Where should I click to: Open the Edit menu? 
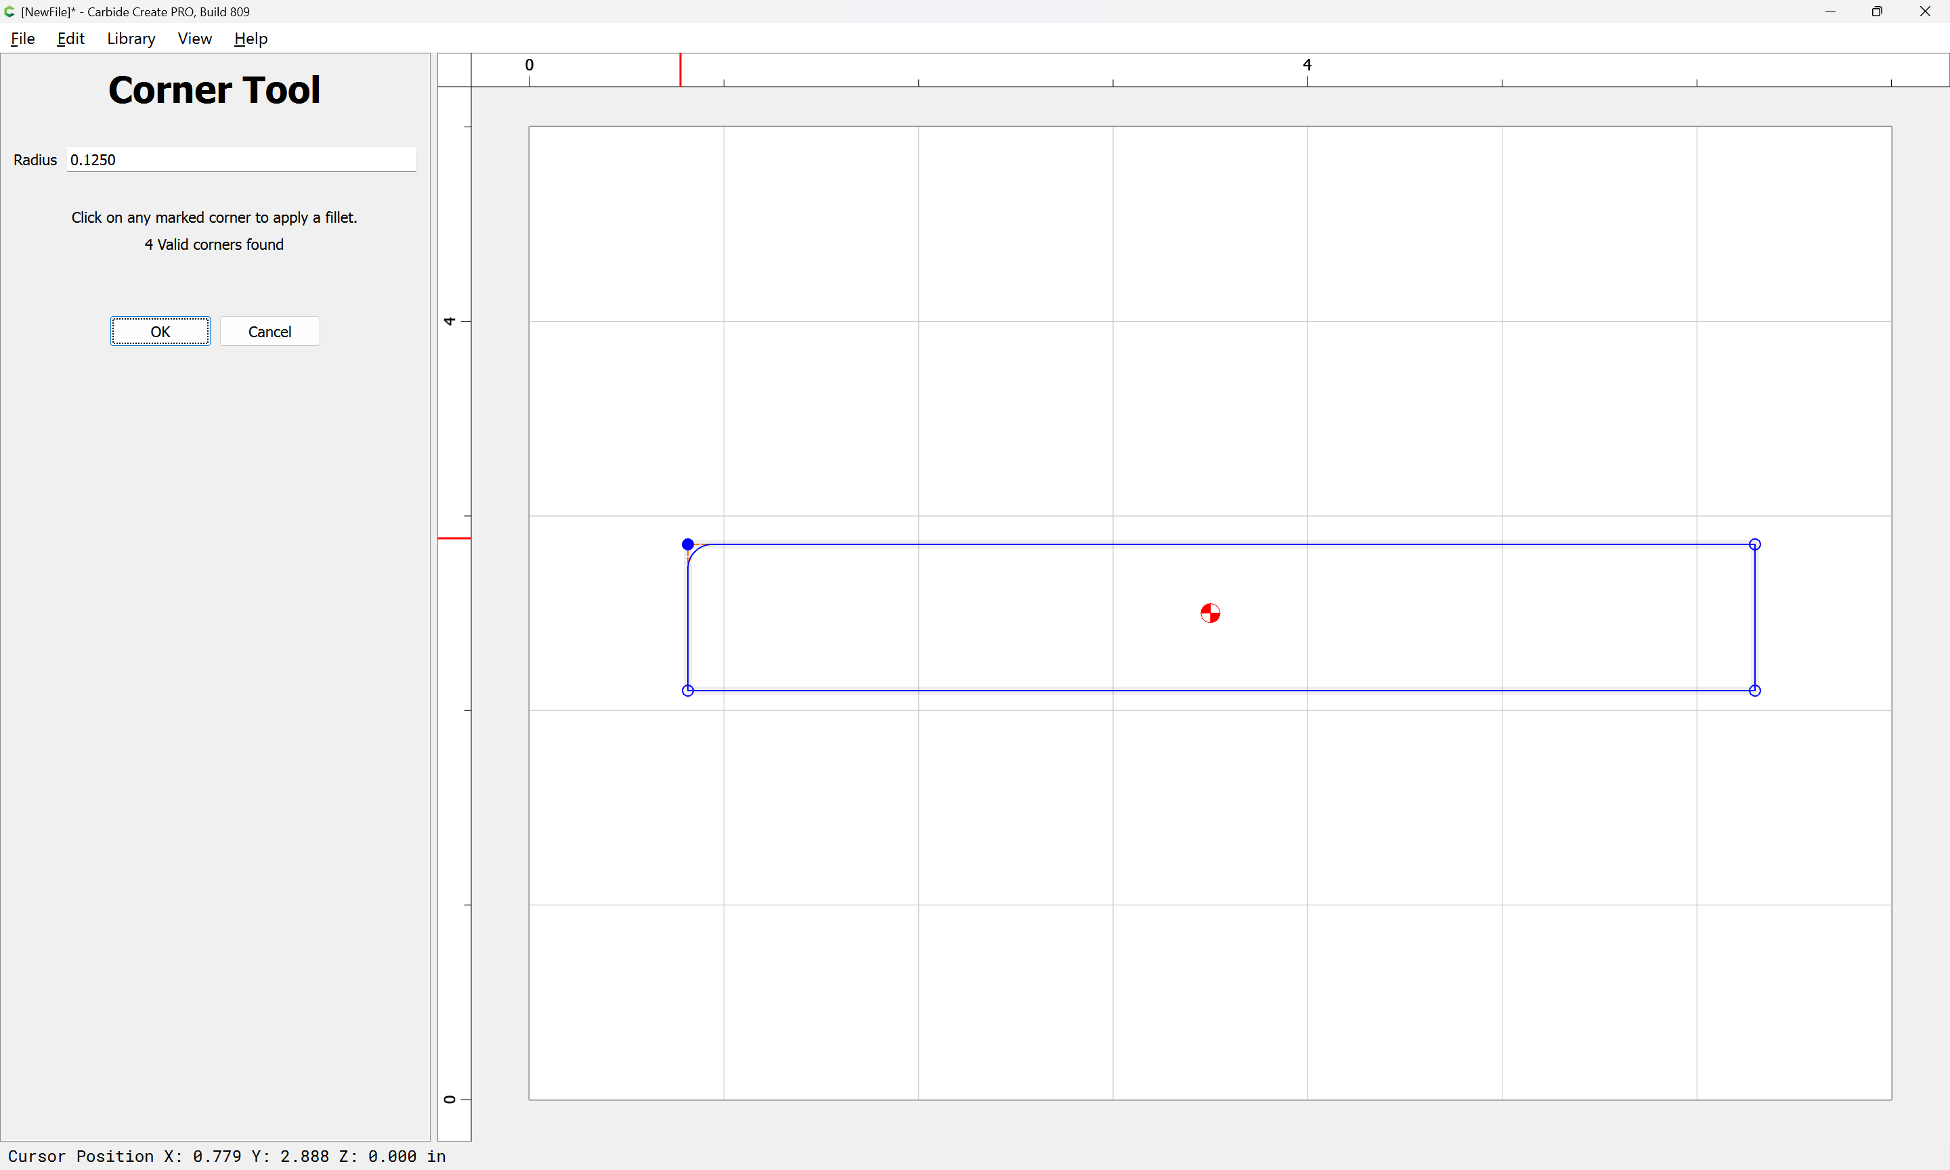(70, 39)
